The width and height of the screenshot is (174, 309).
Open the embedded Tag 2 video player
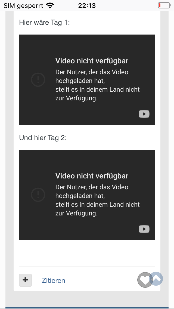(x=87, y=195)
